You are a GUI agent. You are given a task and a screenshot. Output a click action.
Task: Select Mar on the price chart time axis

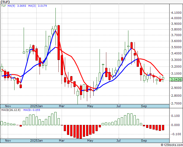(x=62, y=106)
